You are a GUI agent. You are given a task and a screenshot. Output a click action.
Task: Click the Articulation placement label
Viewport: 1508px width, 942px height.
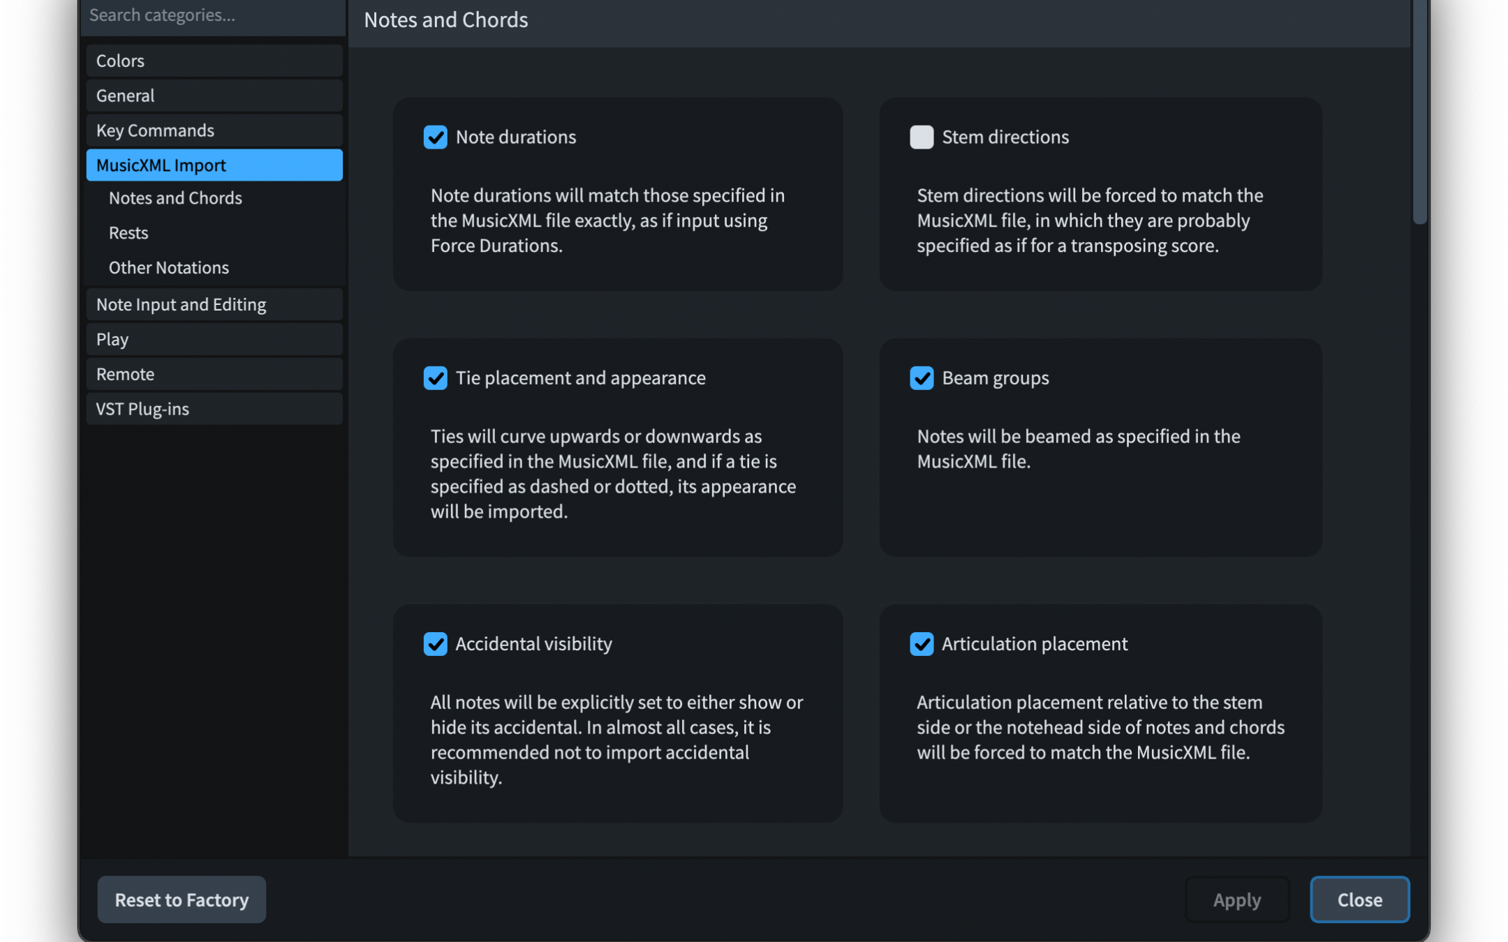coord(1035,643)
